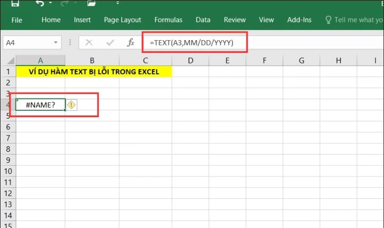Click the Tell me what you want lightbulb box
Image resolution: width=384 pixels, height=228 pixels.
(354, 20)
